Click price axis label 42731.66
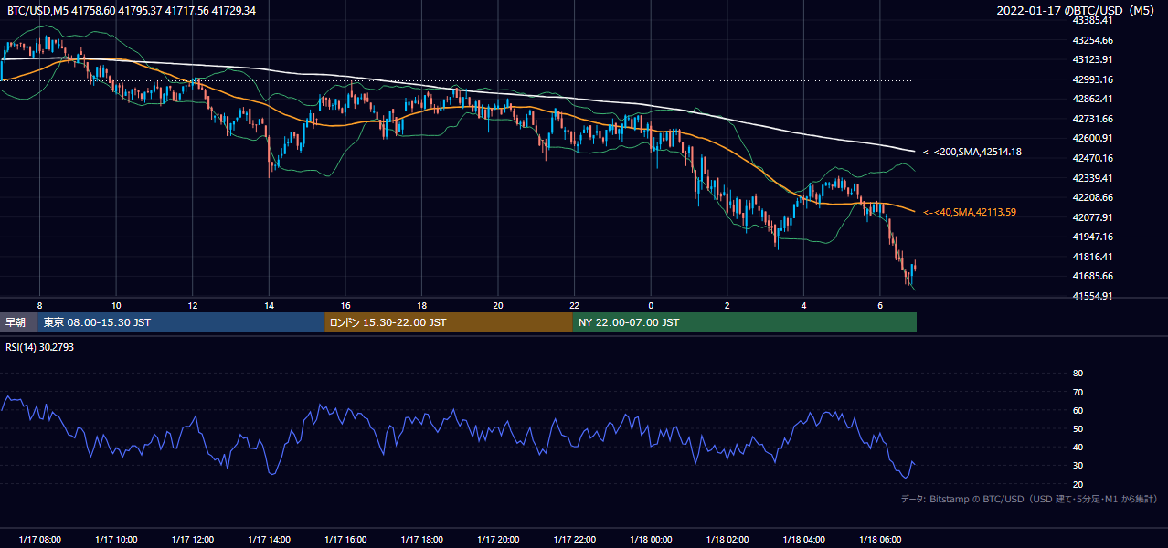This screenshot has width=1168, height=548. [x=1093, y=119]
